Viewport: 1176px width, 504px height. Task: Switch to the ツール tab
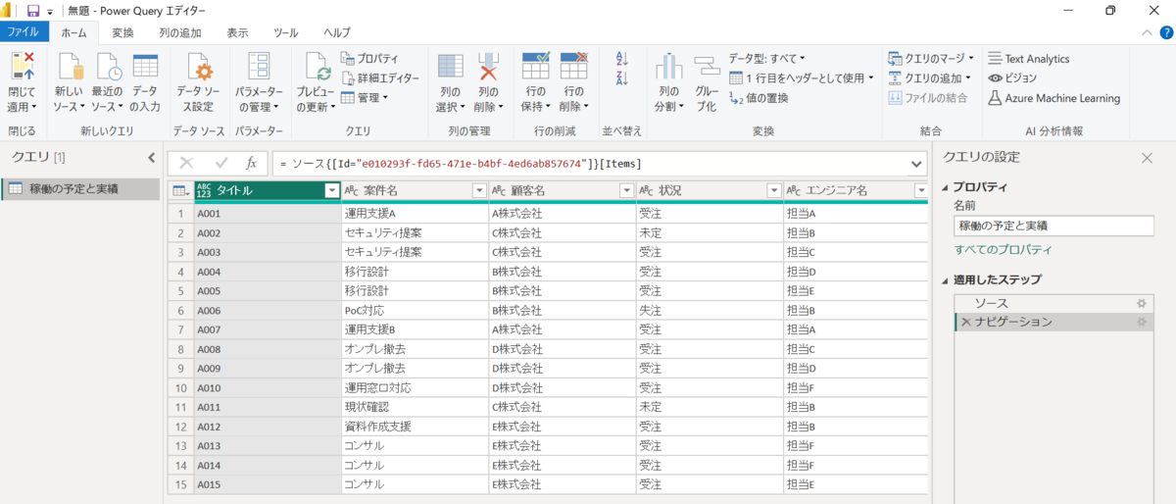tap(286, 32)
